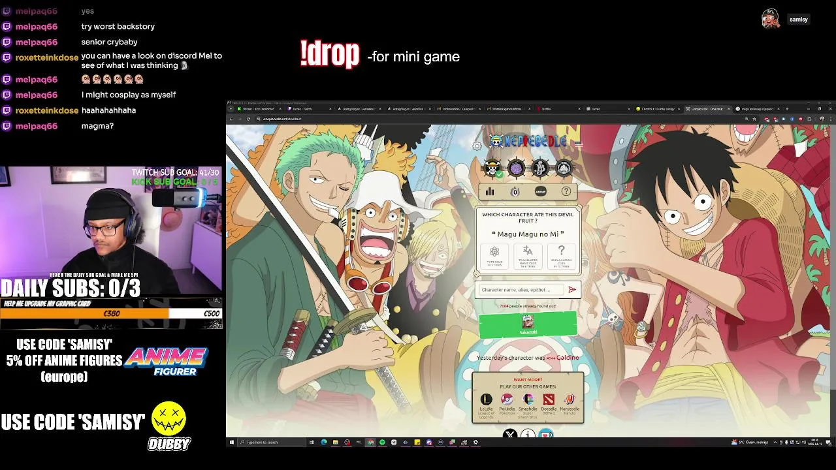Open the taskbar clock and date
The image size is (836, 470).
(x=816, y=442)
